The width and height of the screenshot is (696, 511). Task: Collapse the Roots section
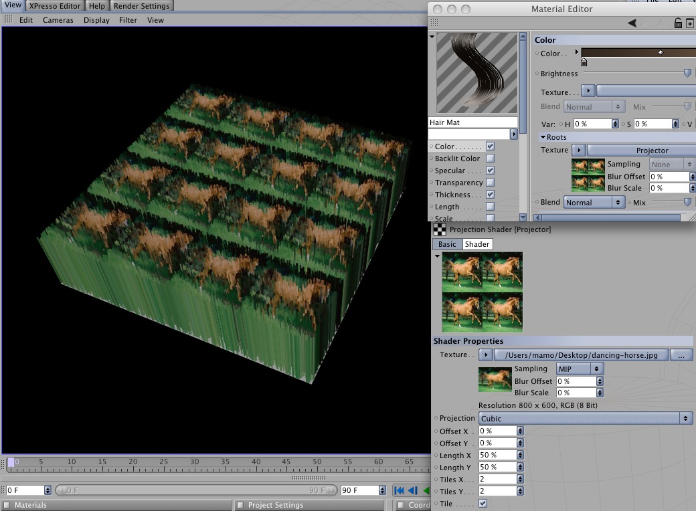(543, 137)
